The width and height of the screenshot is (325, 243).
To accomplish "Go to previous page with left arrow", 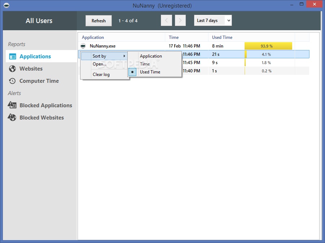I will click(166, 21).
